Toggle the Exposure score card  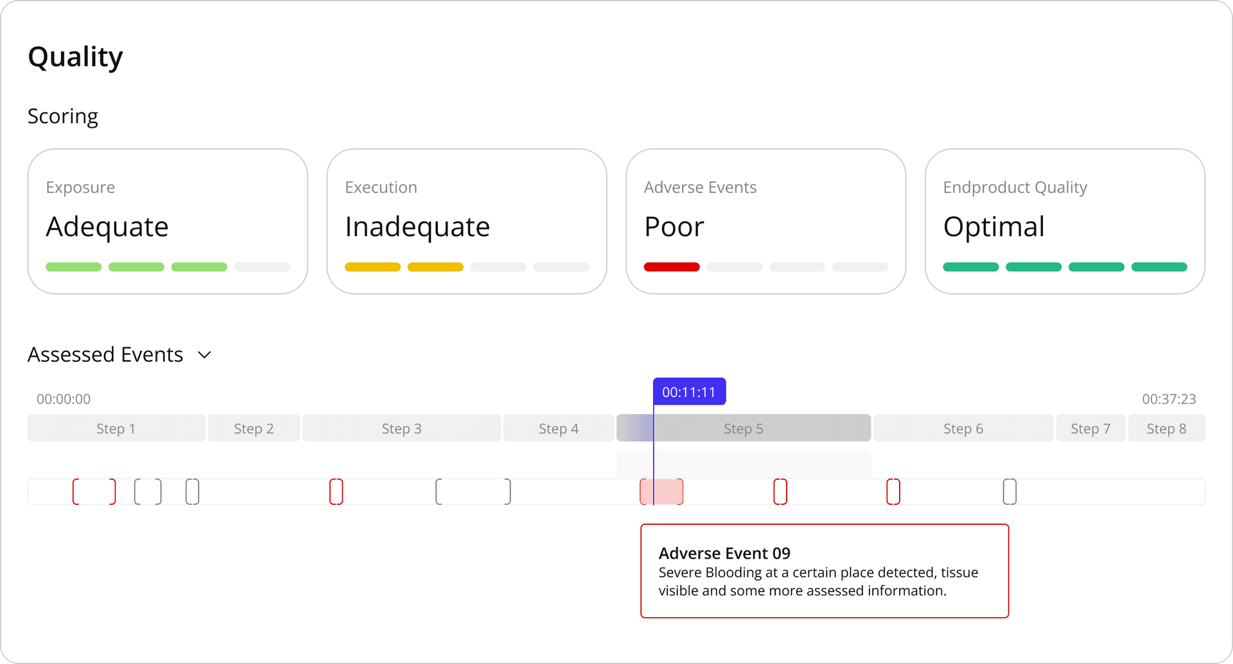coord(167,221)
